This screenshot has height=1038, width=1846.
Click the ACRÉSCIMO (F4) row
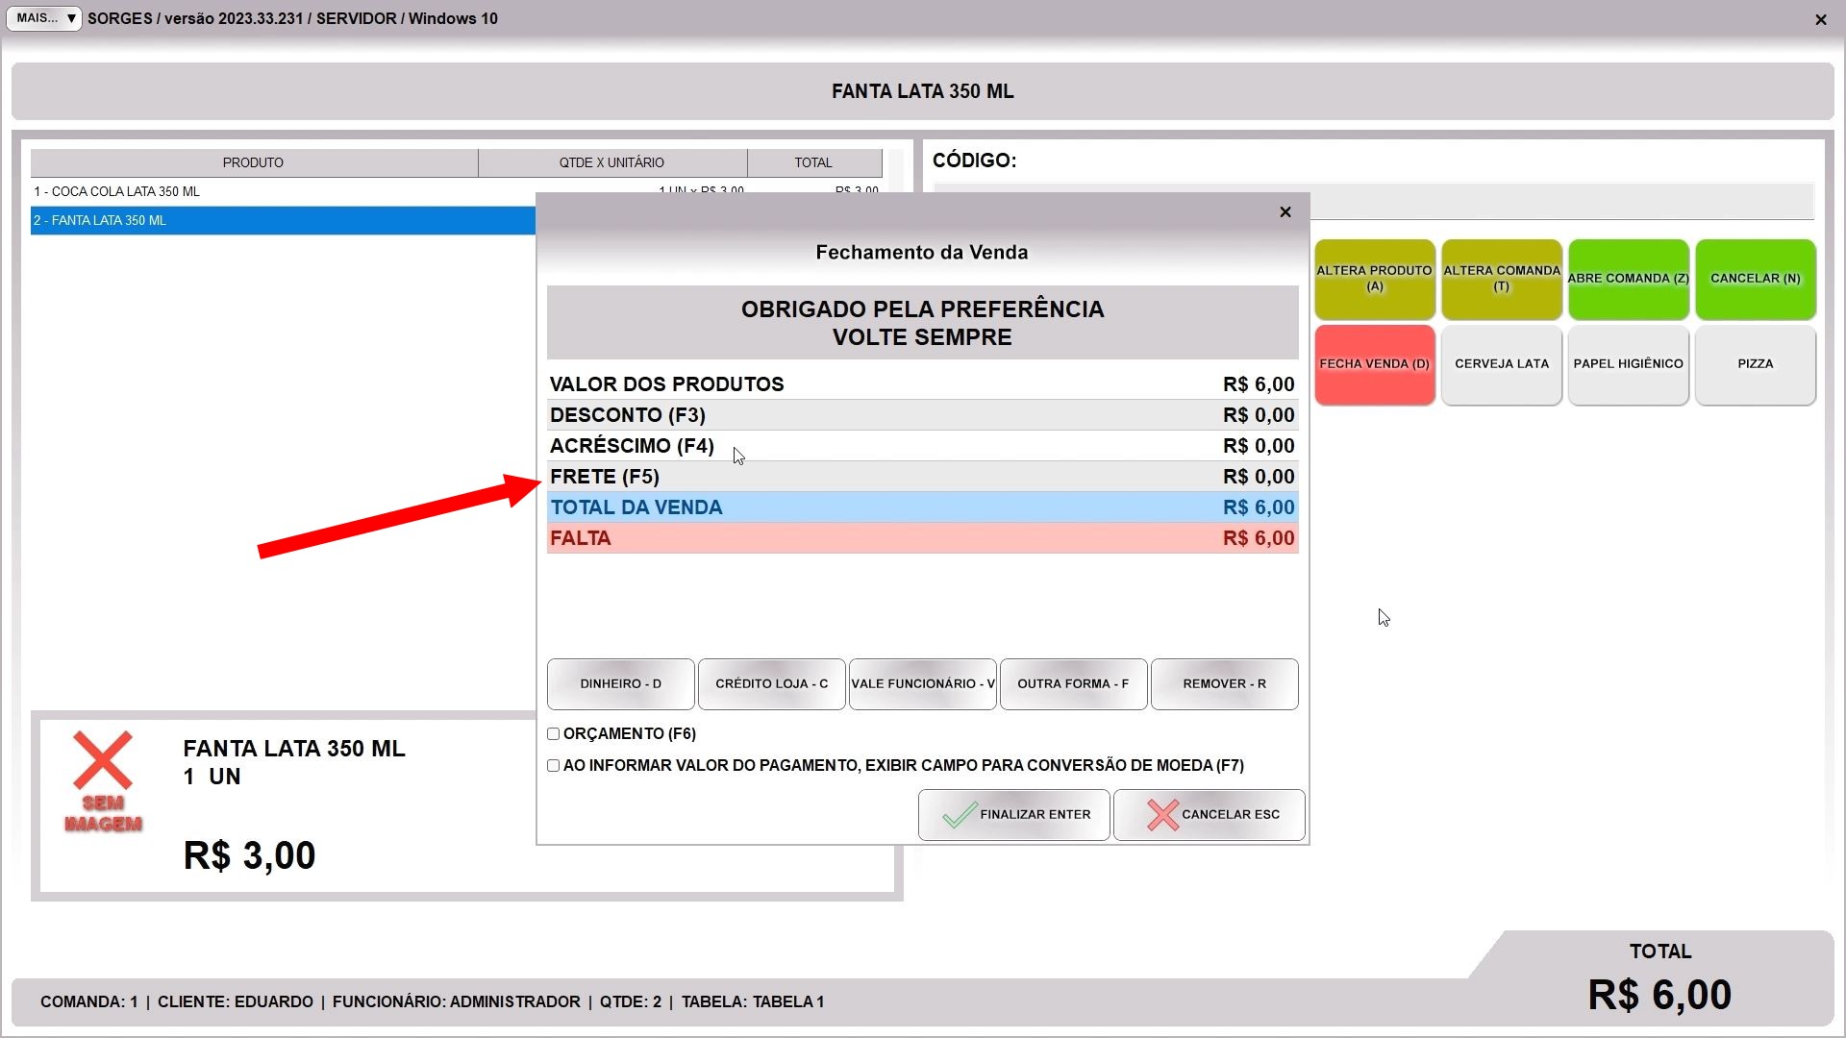coord(923,446)
